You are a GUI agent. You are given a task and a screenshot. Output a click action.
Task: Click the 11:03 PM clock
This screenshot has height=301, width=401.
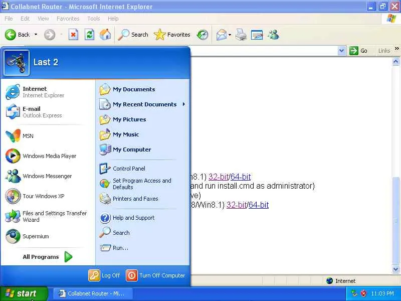tap(382, 293)
